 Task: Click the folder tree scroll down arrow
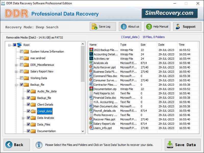tap(83, 131)
